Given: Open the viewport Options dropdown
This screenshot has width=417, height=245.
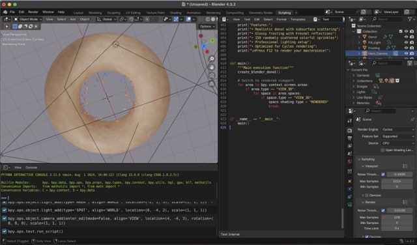Looking at the screenshot, I should coord(207,26).
